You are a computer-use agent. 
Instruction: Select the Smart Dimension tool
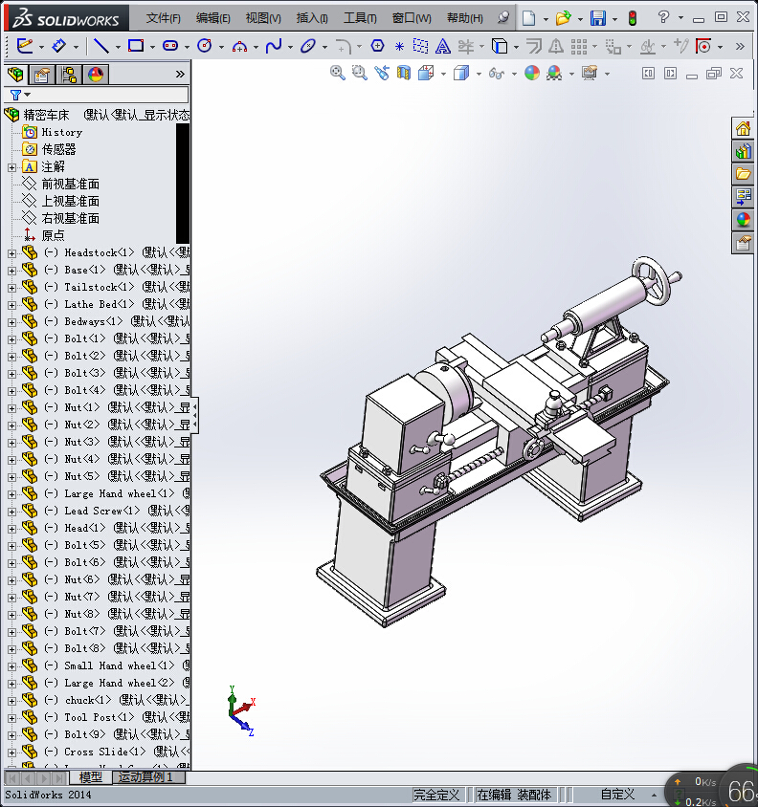coord(59,46)
